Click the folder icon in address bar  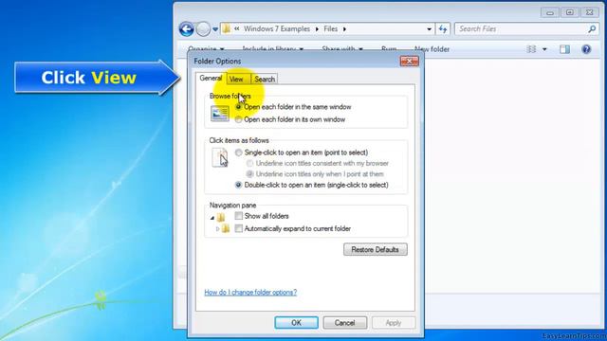(x=227, y=28)
